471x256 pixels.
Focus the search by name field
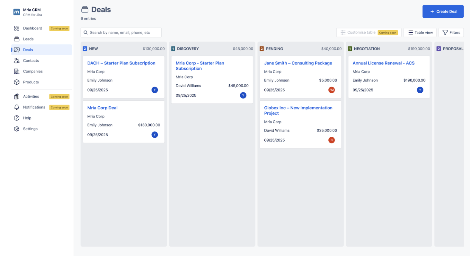pos(121,32)
